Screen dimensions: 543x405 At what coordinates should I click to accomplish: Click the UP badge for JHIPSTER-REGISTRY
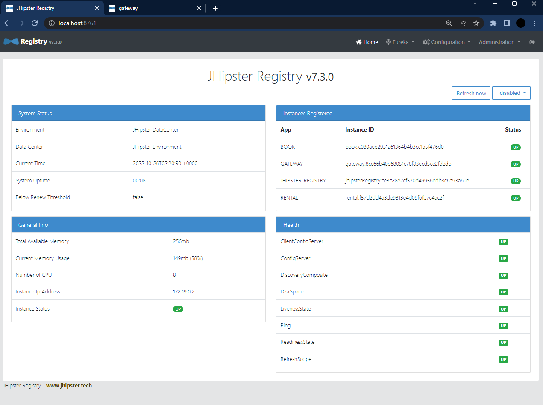point(516,181)
